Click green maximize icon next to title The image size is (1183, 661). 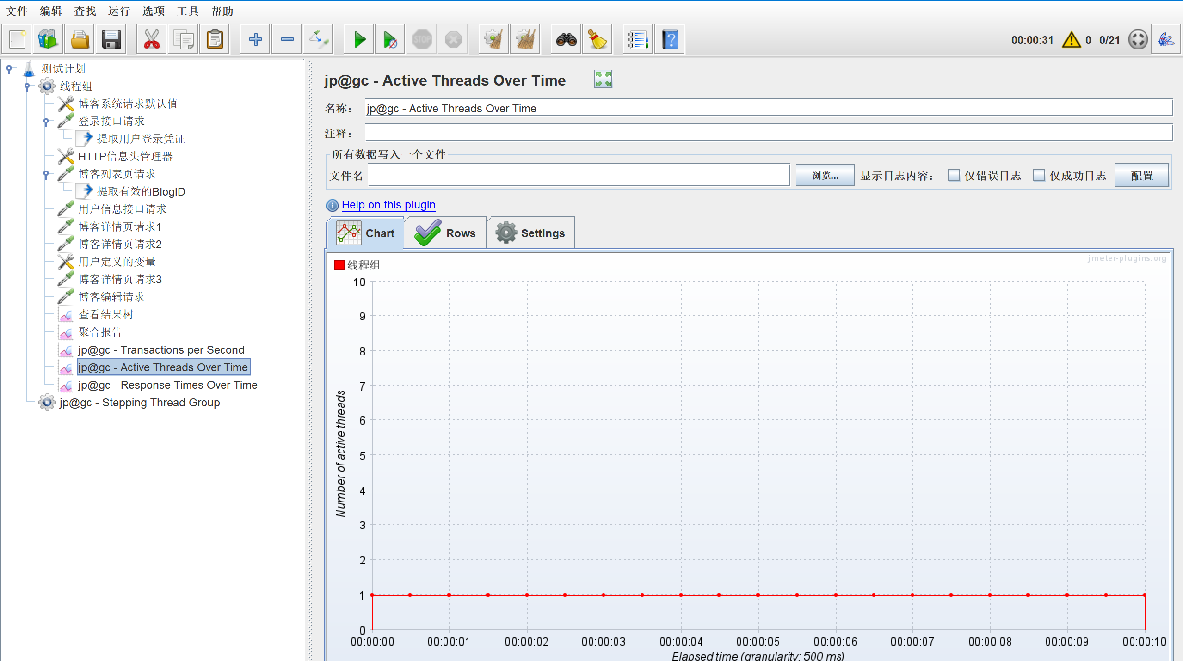603,80
